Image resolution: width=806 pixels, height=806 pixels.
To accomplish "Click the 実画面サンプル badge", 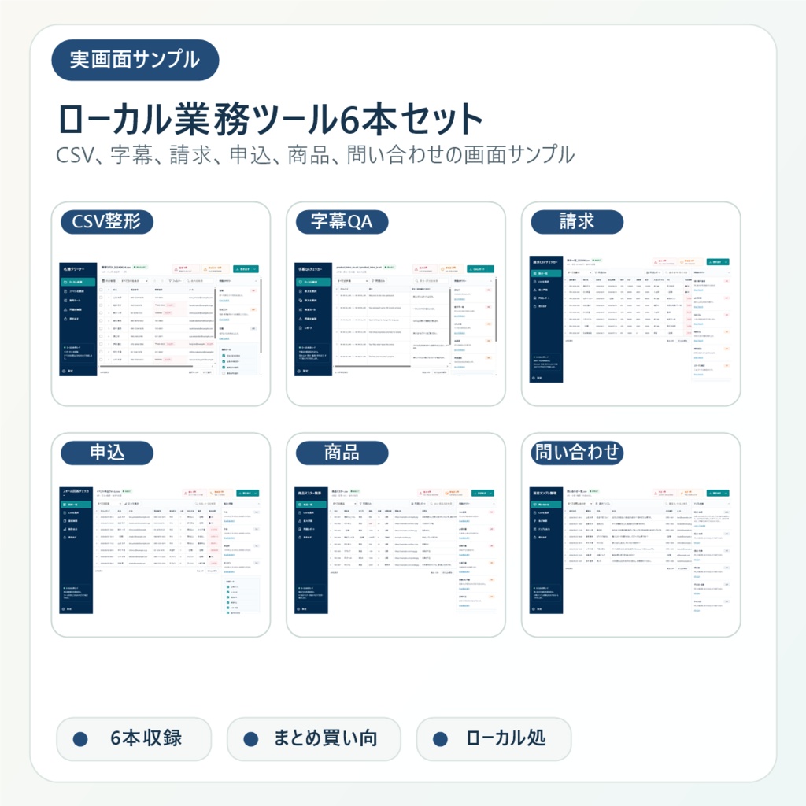I will pyautogui.click(x=135, y=60).
